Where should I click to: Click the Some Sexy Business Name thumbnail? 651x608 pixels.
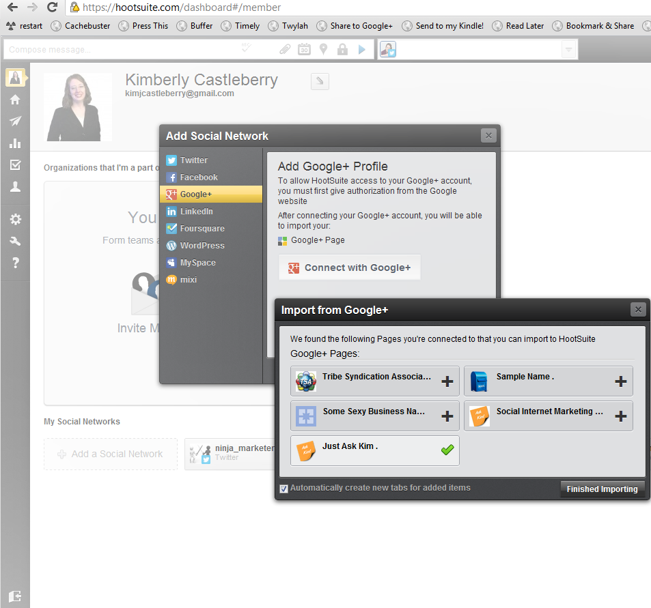(x=306, y=416)
